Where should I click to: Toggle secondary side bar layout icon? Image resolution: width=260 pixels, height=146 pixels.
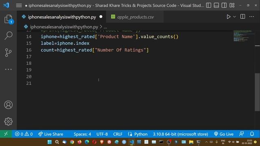224,5
